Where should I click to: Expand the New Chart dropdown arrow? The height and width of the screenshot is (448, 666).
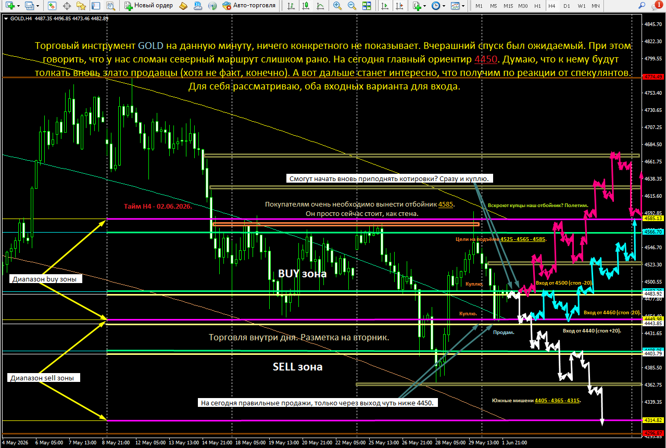18,6
